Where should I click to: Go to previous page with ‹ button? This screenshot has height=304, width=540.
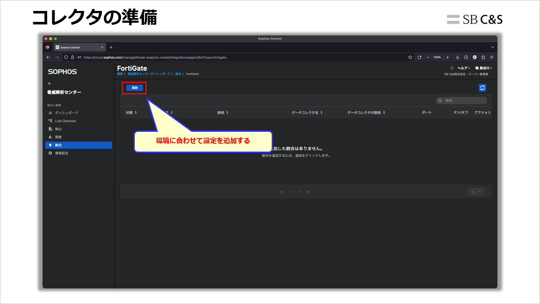(x=290, y=192)
